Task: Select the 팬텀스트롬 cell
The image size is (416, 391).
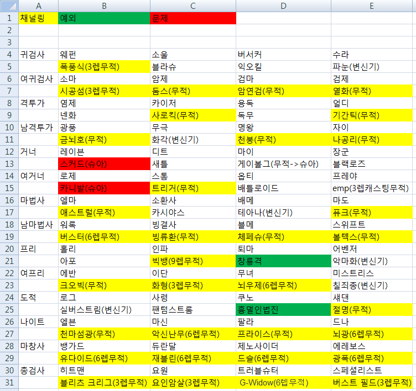Action: pos(193,309)
